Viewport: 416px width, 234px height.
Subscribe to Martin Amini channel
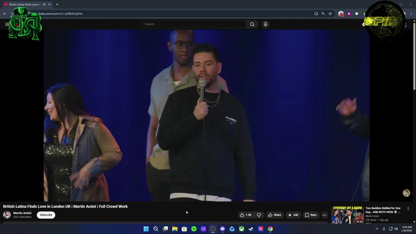pos(46,215)
